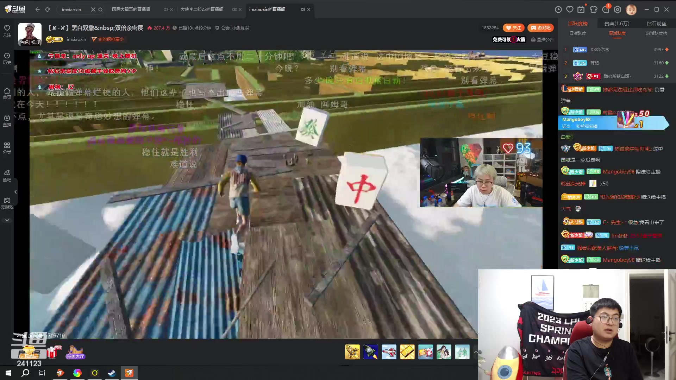Open 鱼吧 in the left sidebar

pos(7,176)
